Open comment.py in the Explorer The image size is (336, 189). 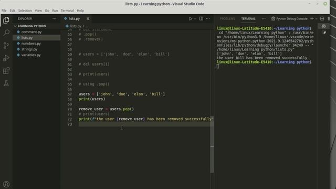point(31,31)
